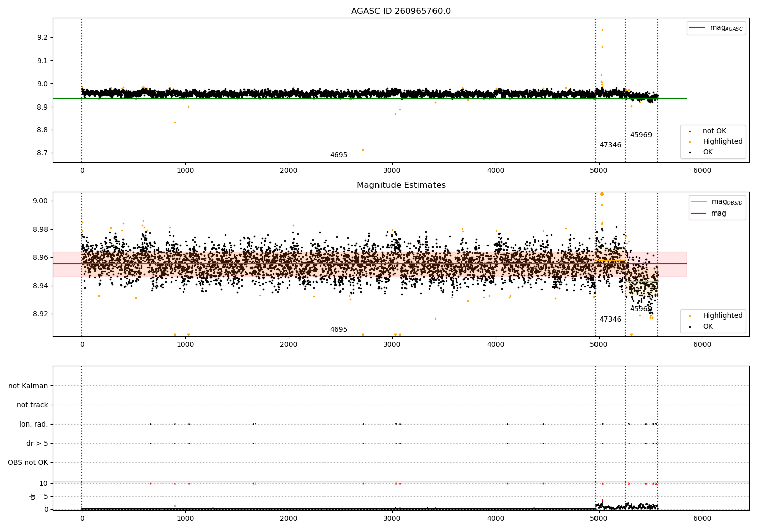The height and width of the screenshot is (530, 757).
Task: Click x-axis tick 6000 under the top plot
Action: (x=702, y=171)
